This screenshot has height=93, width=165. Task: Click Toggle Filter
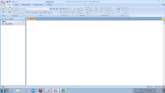[109, 13]
